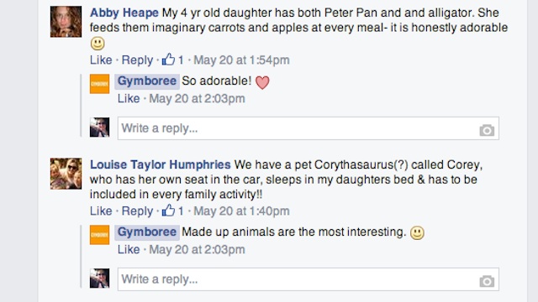
Task: Like Louise Taylor Humphries' comment
Action: point(101,211)
